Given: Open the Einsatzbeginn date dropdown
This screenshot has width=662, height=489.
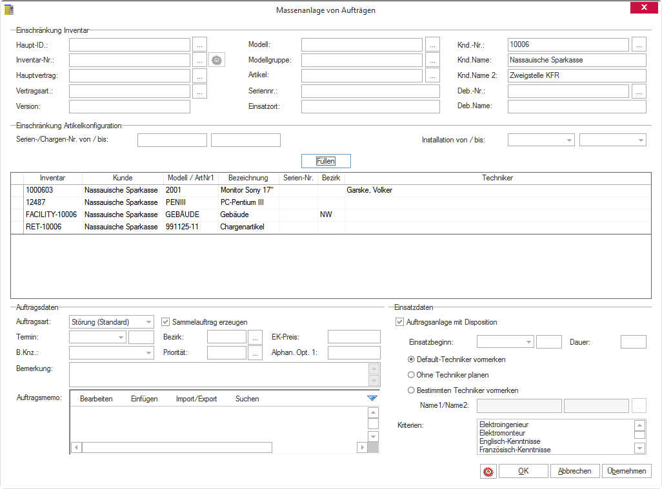Looking at the screenshot, I should (x=528, y=342).
